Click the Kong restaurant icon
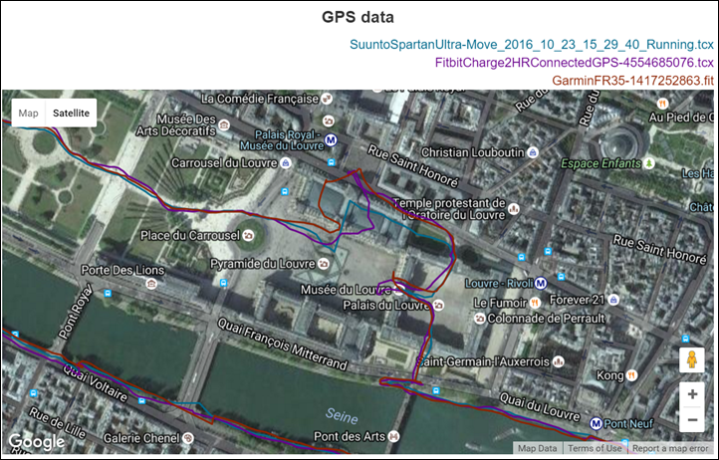719x460 pixels. point(631,376)
